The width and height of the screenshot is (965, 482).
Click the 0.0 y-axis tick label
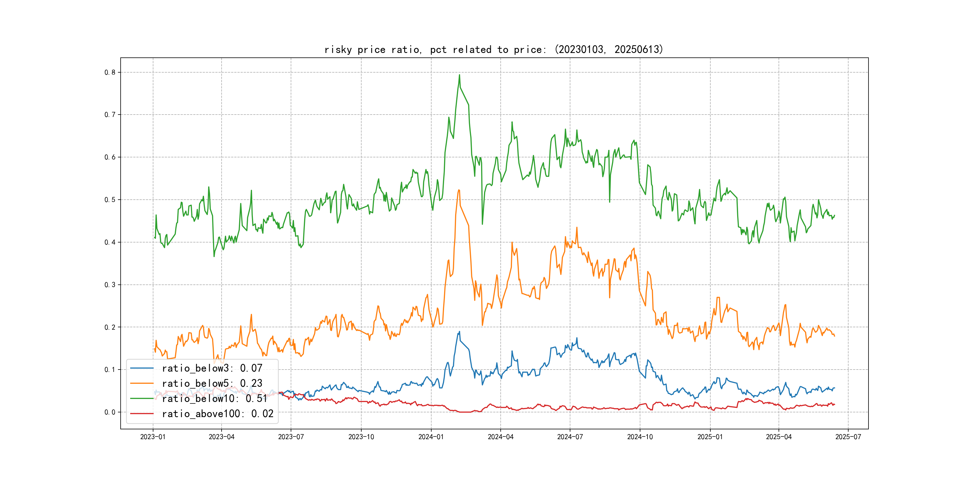tap(110, 412)
